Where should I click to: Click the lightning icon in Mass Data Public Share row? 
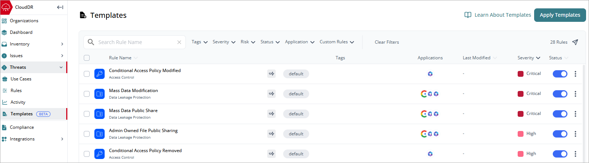[x=271, y=114]
